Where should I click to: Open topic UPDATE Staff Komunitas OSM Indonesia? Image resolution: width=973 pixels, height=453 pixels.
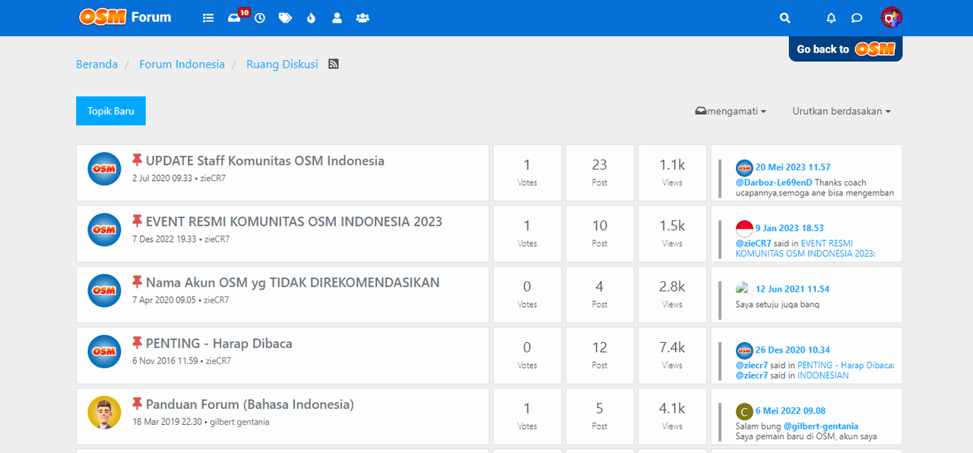tap(265, 160)
